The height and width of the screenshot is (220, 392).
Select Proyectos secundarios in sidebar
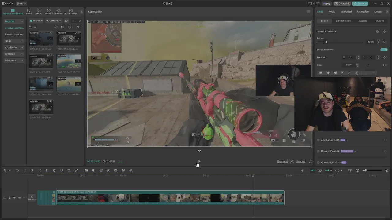[14, 34]
